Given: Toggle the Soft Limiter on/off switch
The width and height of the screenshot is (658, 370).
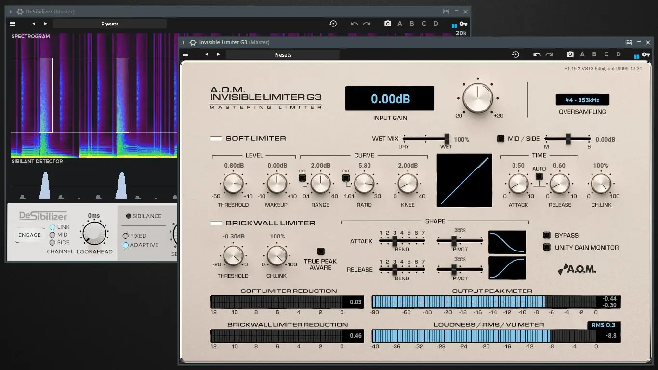Looking at the screenshot, I should [216, 138].
